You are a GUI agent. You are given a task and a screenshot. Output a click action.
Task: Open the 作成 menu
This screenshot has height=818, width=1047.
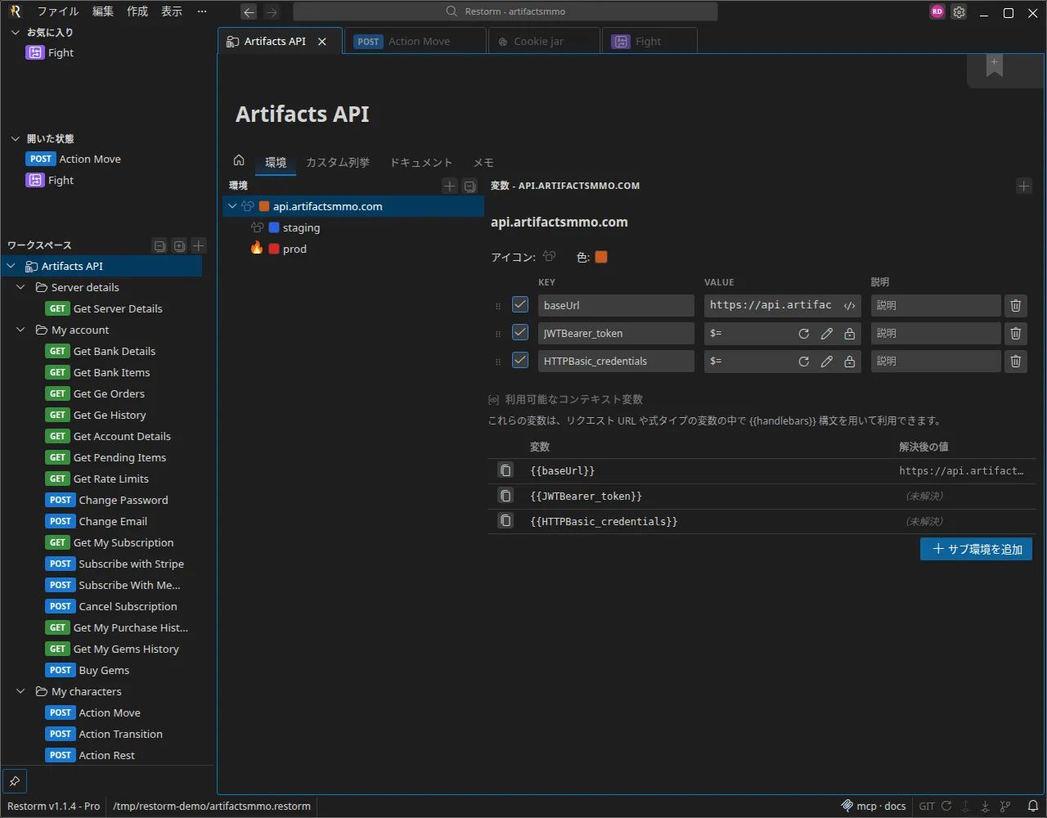coord(137,11)
